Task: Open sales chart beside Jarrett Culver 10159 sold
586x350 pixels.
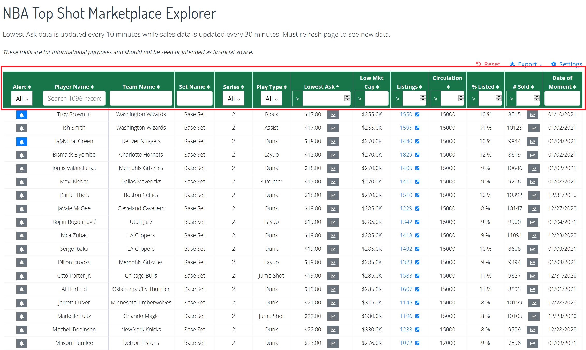Action: pyautogui.click(x=534, y=303)
